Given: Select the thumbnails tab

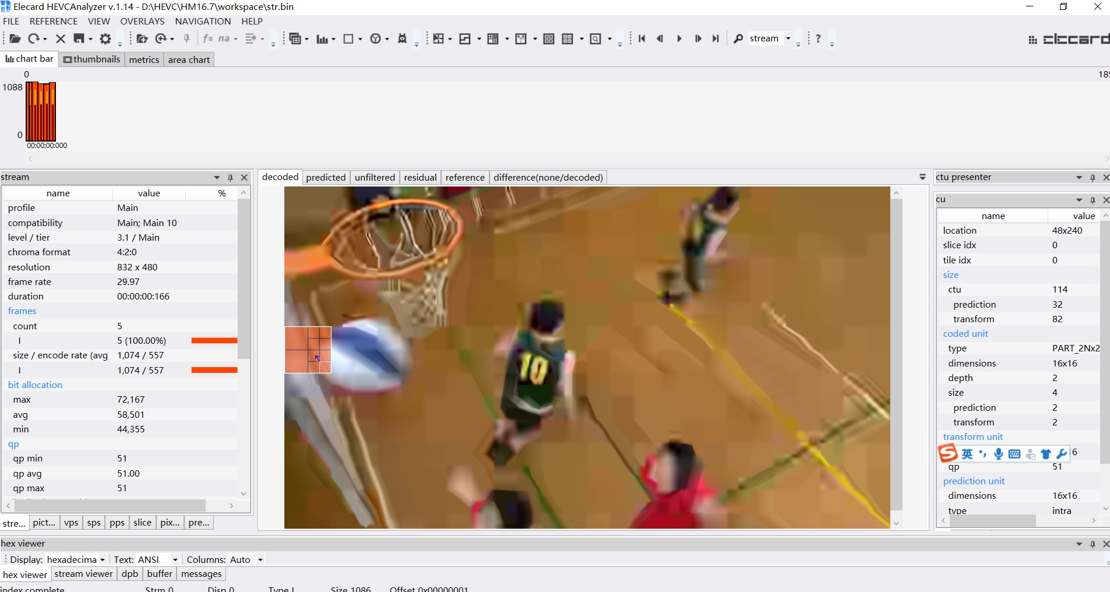Looking at the screenshot, I should [92, 59].
